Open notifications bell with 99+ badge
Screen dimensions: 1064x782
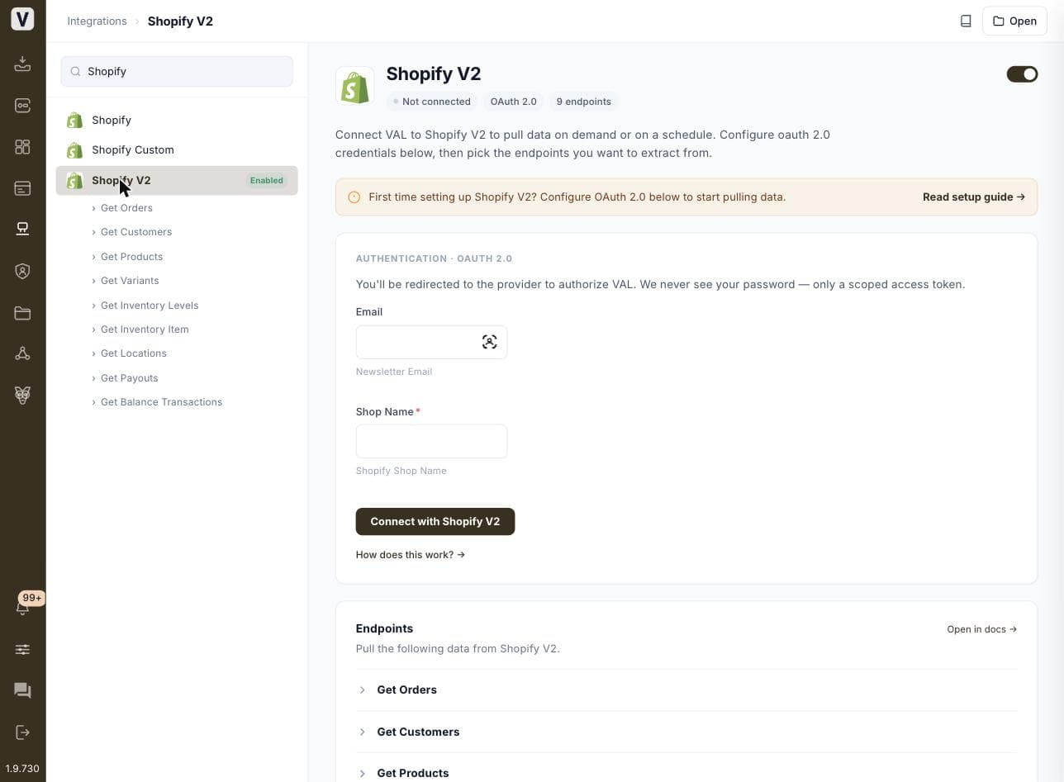pyautogui.click(x=22, y=608)
